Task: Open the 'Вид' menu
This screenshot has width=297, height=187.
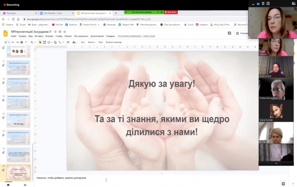Action: [x=31, y=36]
